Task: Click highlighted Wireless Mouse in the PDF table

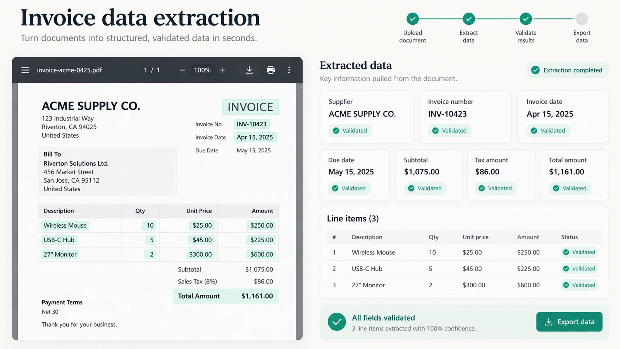Action: click(x=65, y=225)
